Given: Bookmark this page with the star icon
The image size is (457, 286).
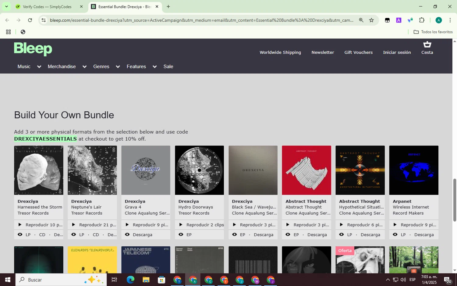Looking at the screenshot, I should click(x=371, y=20).
